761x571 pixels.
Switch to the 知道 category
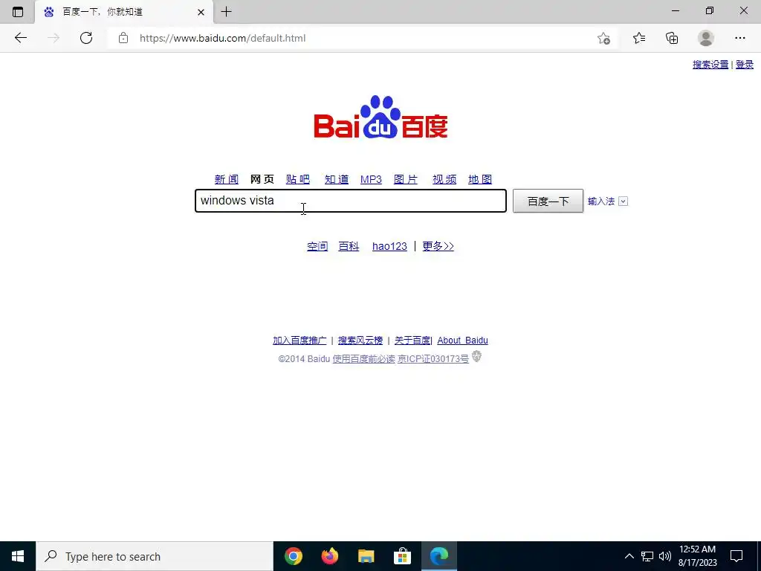[x=337, y=179]
